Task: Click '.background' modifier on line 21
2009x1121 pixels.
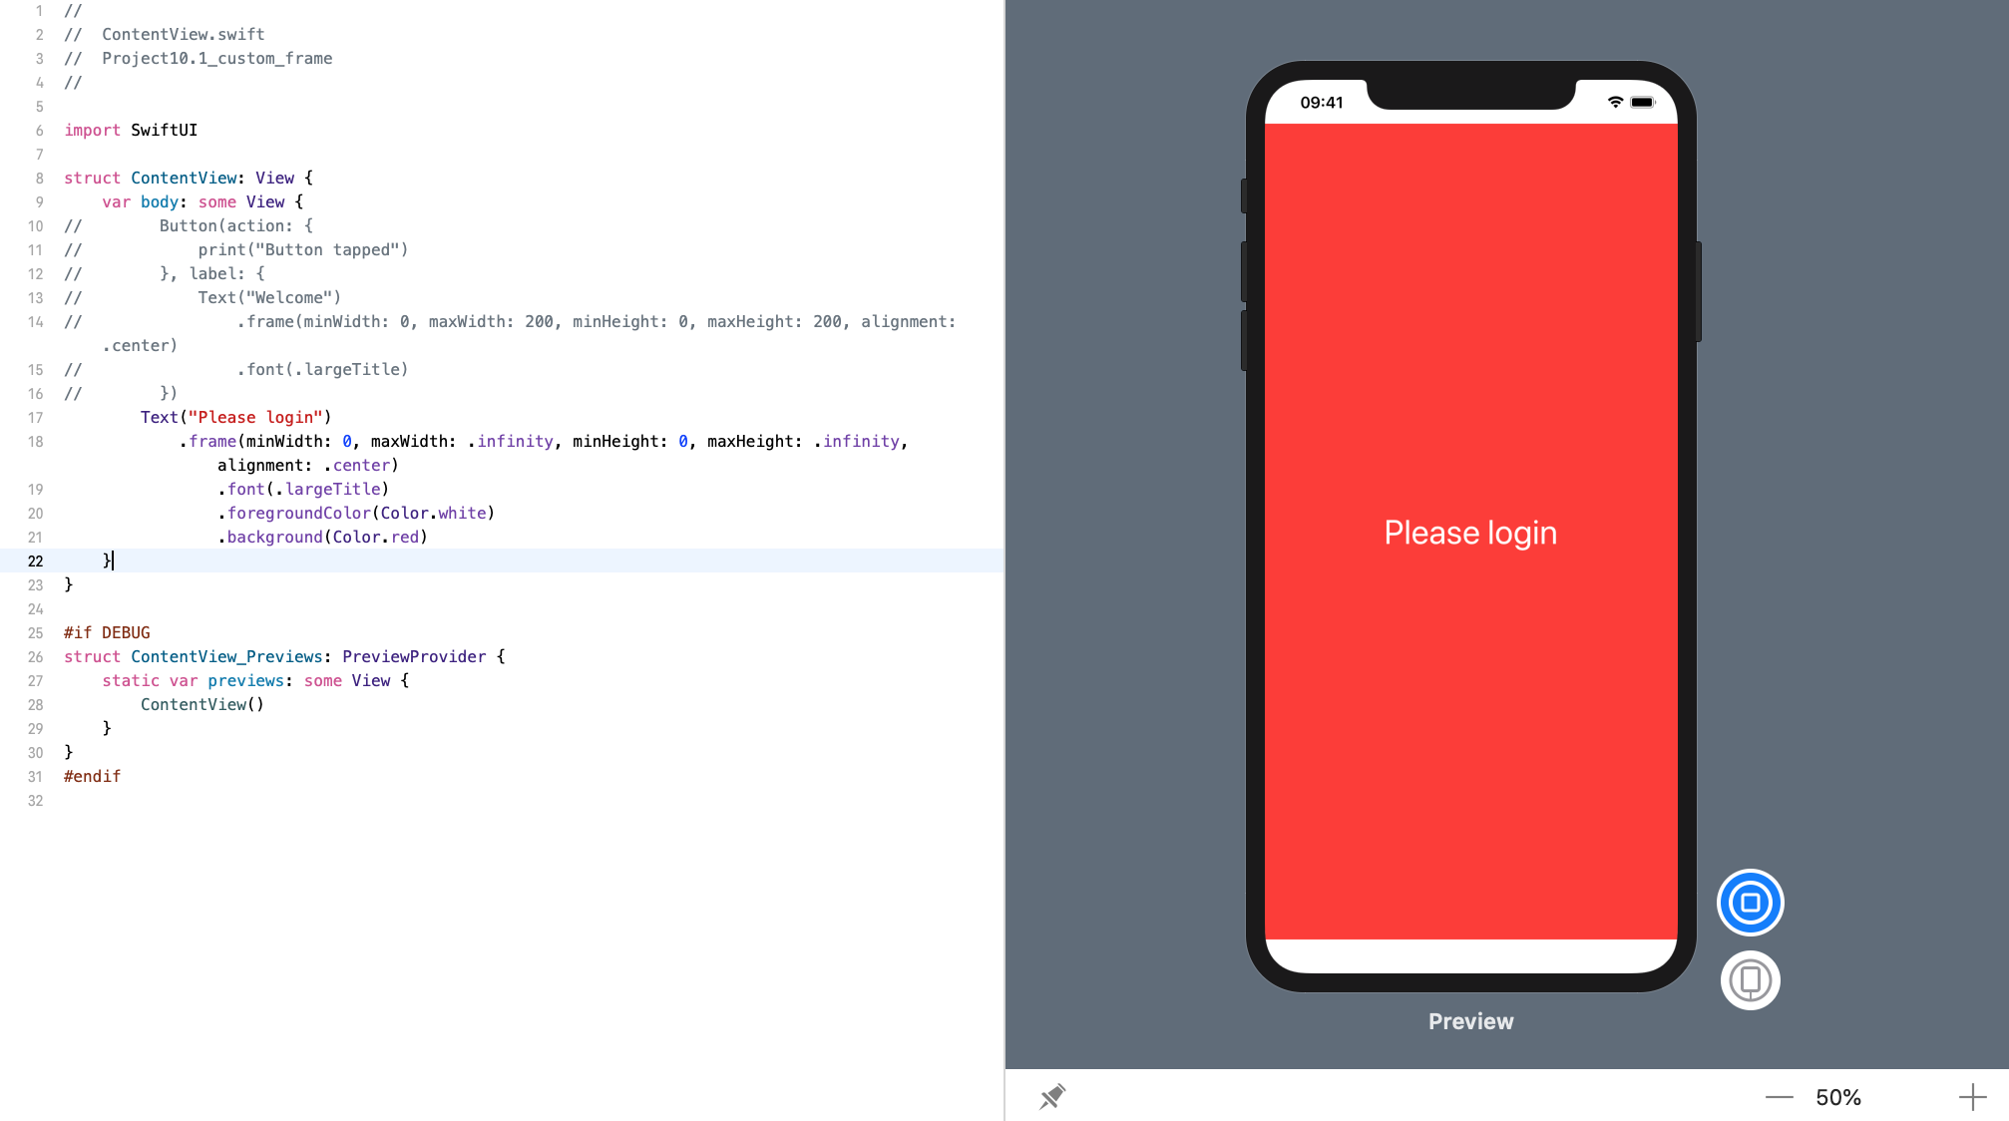Action: tap(270, 538)
